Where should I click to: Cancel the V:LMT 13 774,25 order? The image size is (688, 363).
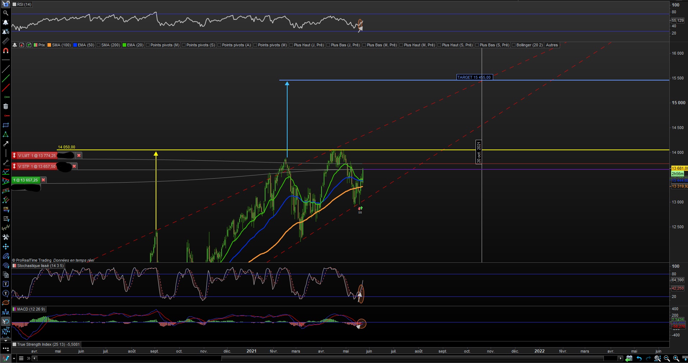pyautogui.click(x=79, y=156)
